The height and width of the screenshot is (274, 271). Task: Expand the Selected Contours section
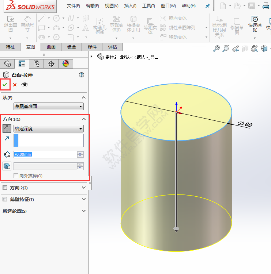coord(84,211)
